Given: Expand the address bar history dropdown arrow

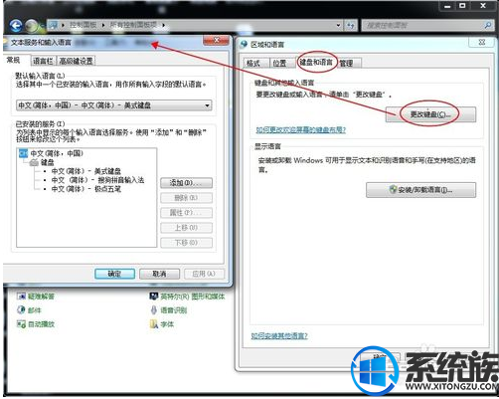Looking at the screenshot, I should pyautogui.click(x=338, y=25).
